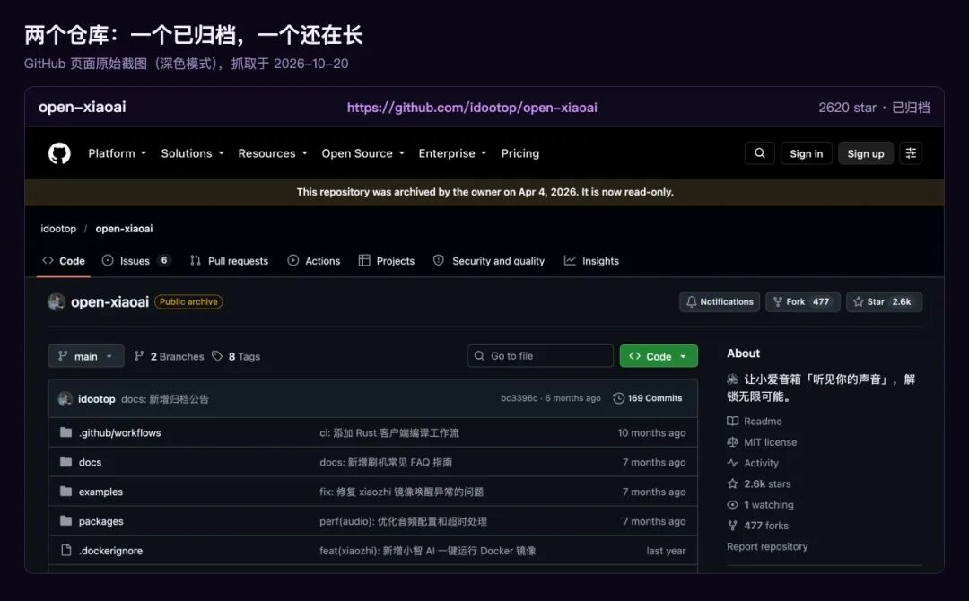Click the Sign up button
The width and height of the screenshot is (969, 601).
865,153
